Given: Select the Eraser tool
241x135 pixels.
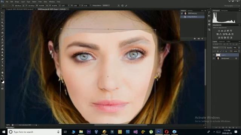Looking at the screenshot, I should pyautogui.click(x=2, y=46).
